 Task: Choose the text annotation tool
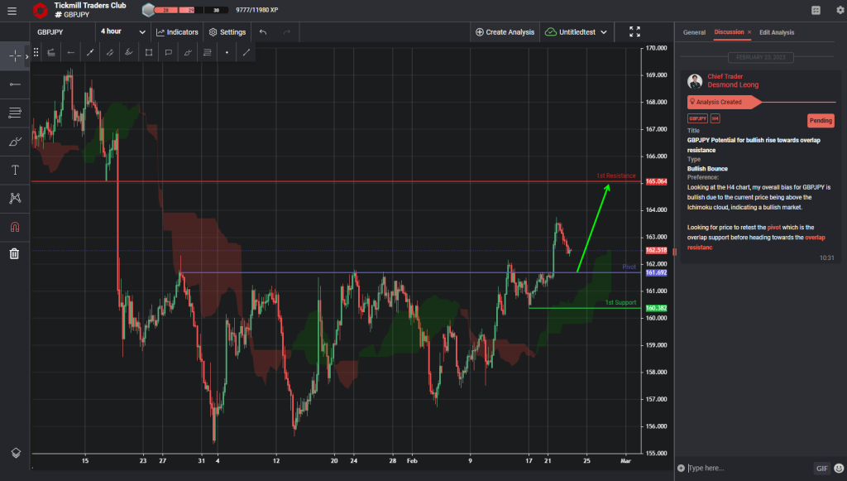[x=14, y=169]
